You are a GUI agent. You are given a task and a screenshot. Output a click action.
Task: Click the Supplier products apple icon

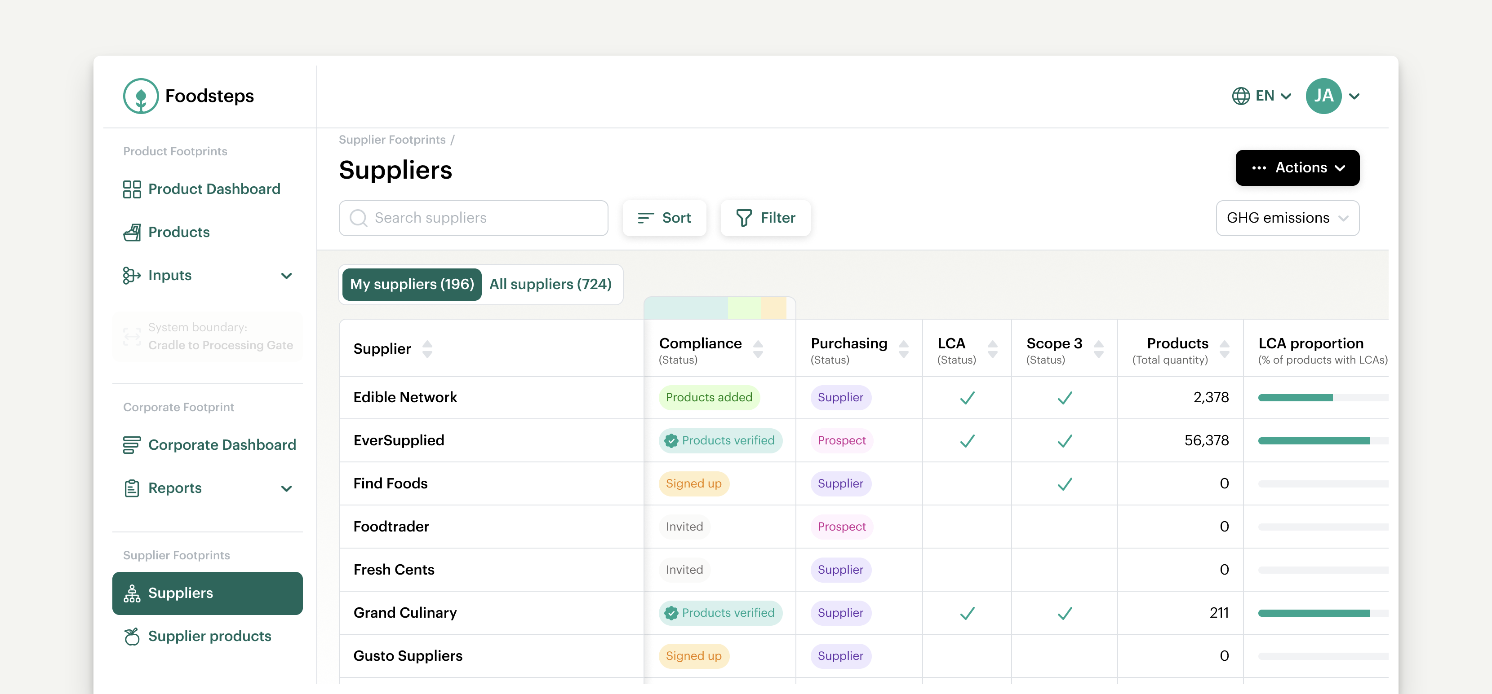coord(132,636)
